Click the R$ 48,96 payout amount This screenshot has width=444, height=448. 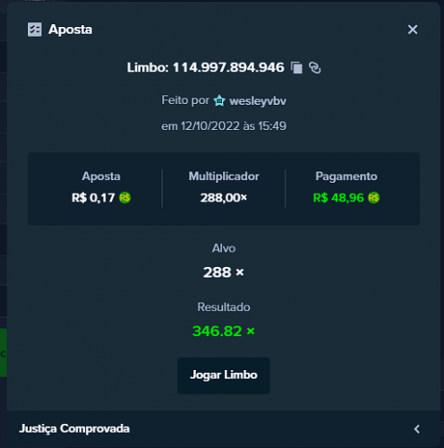click(x=338, y=198)
